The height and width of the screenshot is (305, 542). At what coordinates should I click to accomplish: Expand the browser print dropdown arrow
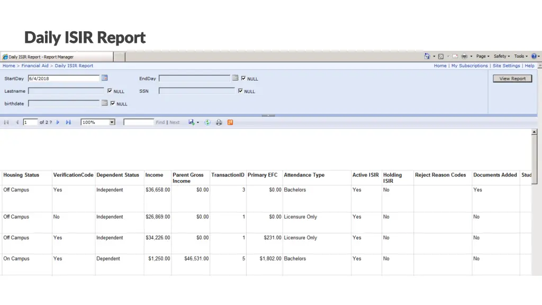(471, 56)
